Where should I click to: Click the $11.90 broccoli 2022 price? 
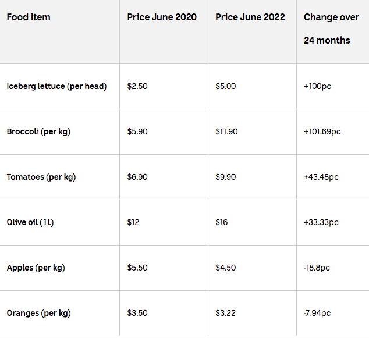pyautogui.click(x=226, y=131)
